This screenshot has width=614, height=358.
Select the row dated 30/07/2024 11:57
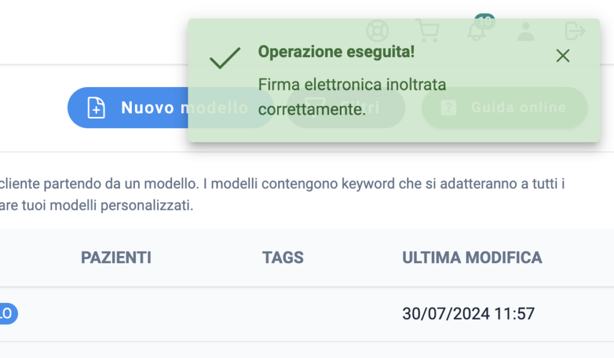(307, 314)
